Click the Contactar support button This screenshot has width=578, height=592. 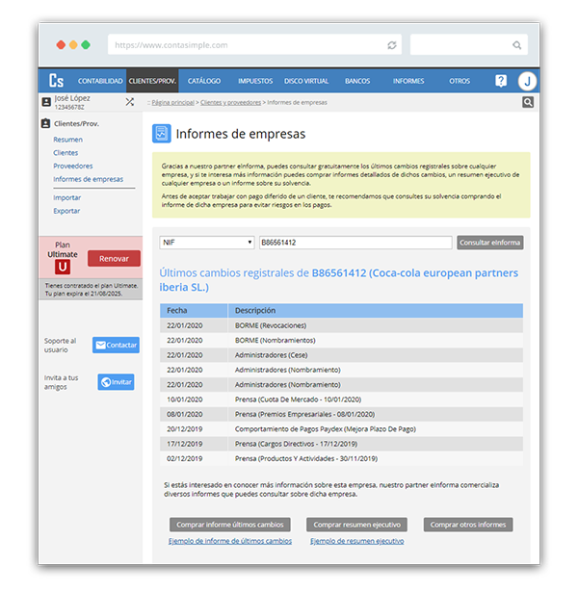click(x=116, y=345)
